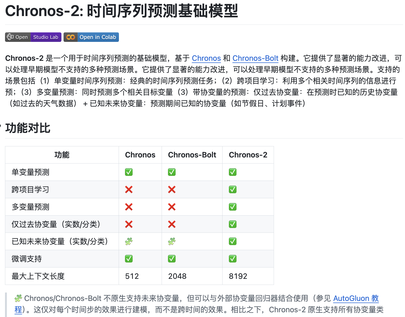Click Chronos-Bolt red cross in 多变量预测 row
405x317 pixels.
pos(172,207)
